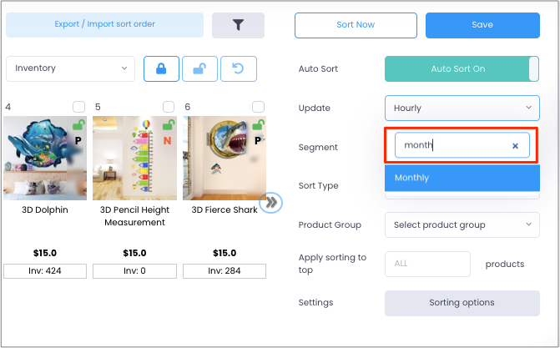Click green unlock icon on Pencil Height Measurement
Screen dimensions: 560x348
coord(169,124)
